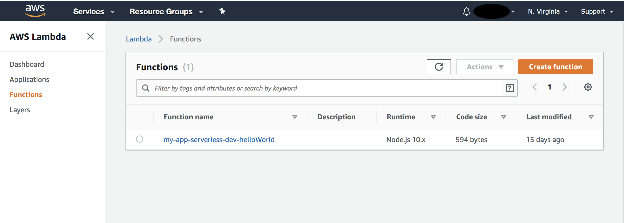
Task: Open the N. Virginia region selector
Action: tap(548, 12)
